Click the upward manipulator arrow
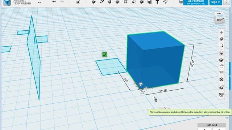 coord(141,84)
